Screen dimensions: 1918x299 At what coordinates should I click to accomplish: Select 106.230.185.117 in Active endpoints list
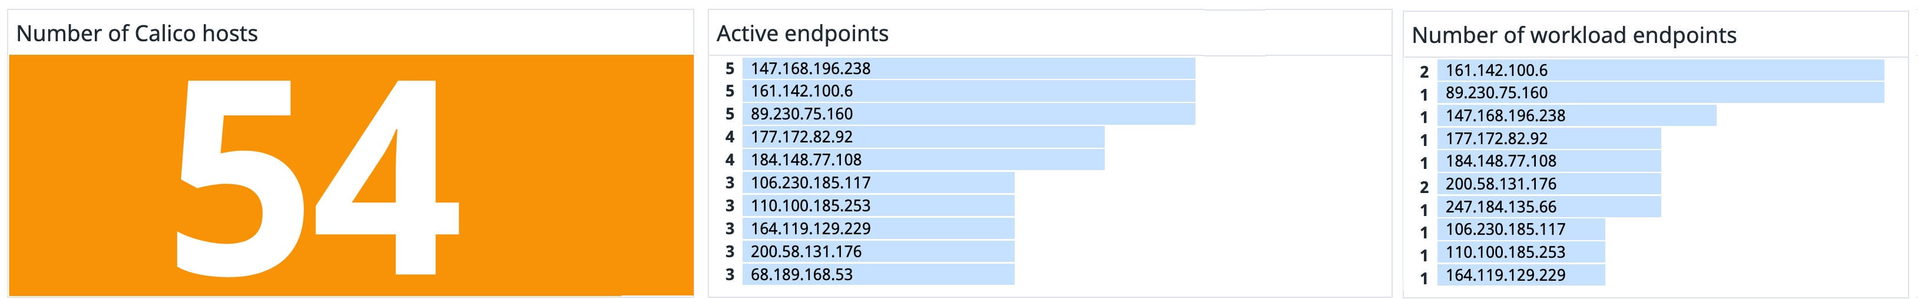810,183
